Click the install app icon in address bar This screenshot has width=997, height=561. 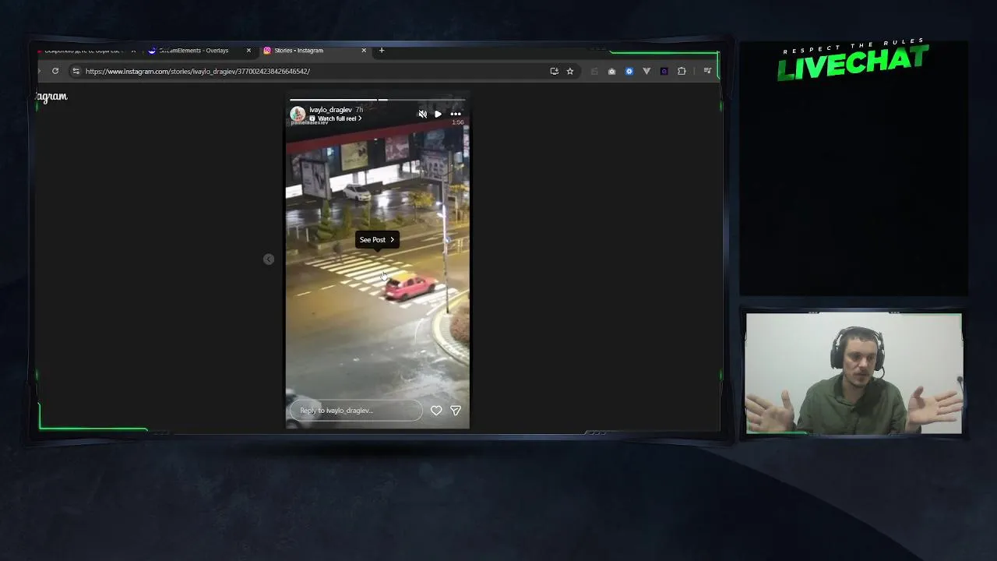(554, 71)
